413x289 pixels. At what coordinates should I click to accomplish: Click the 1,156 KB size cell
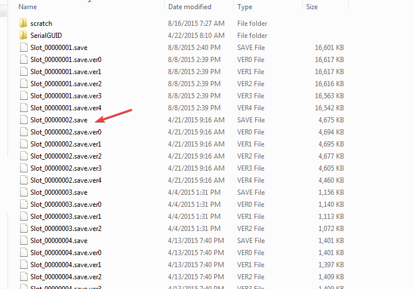331,192
